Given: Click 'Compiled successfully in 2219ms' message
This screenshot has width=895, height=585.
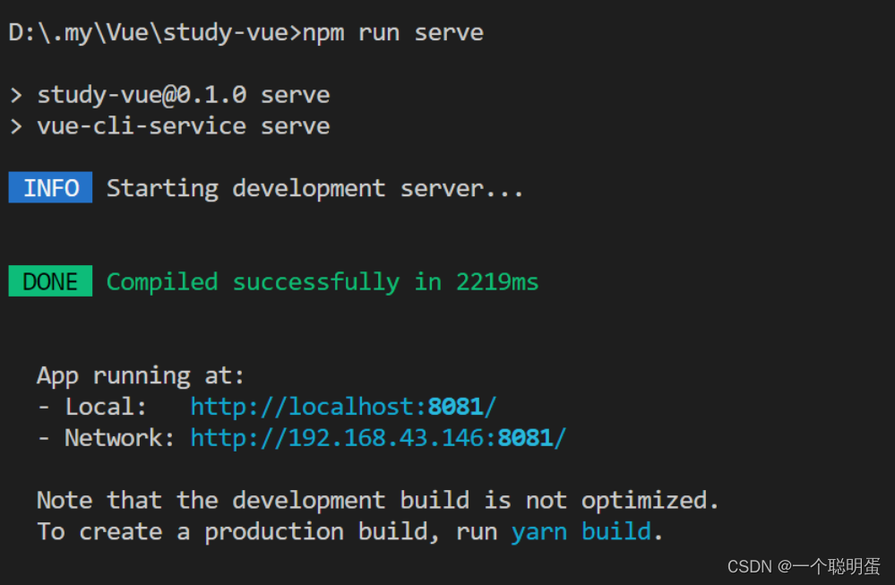Looking at the screenshot, I should (323, 282).
